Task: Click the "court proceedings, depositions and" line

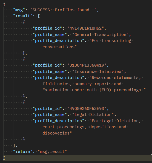Action: [x=84, y=127]
